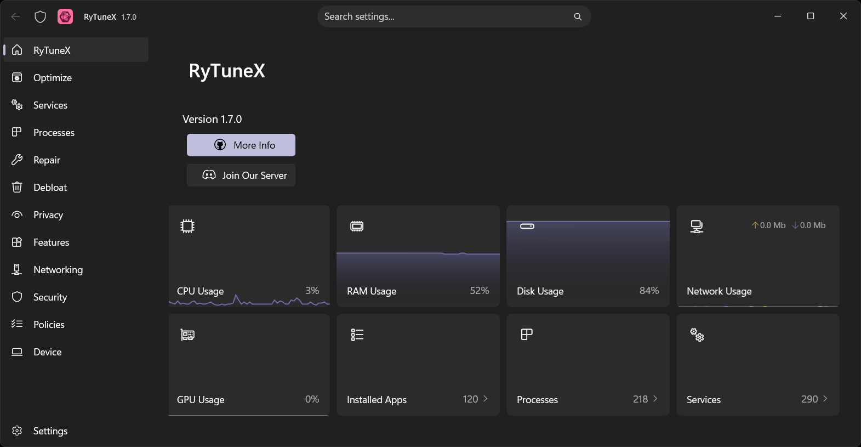
Task: Navigate to Debloat
Action: point(76,187)
